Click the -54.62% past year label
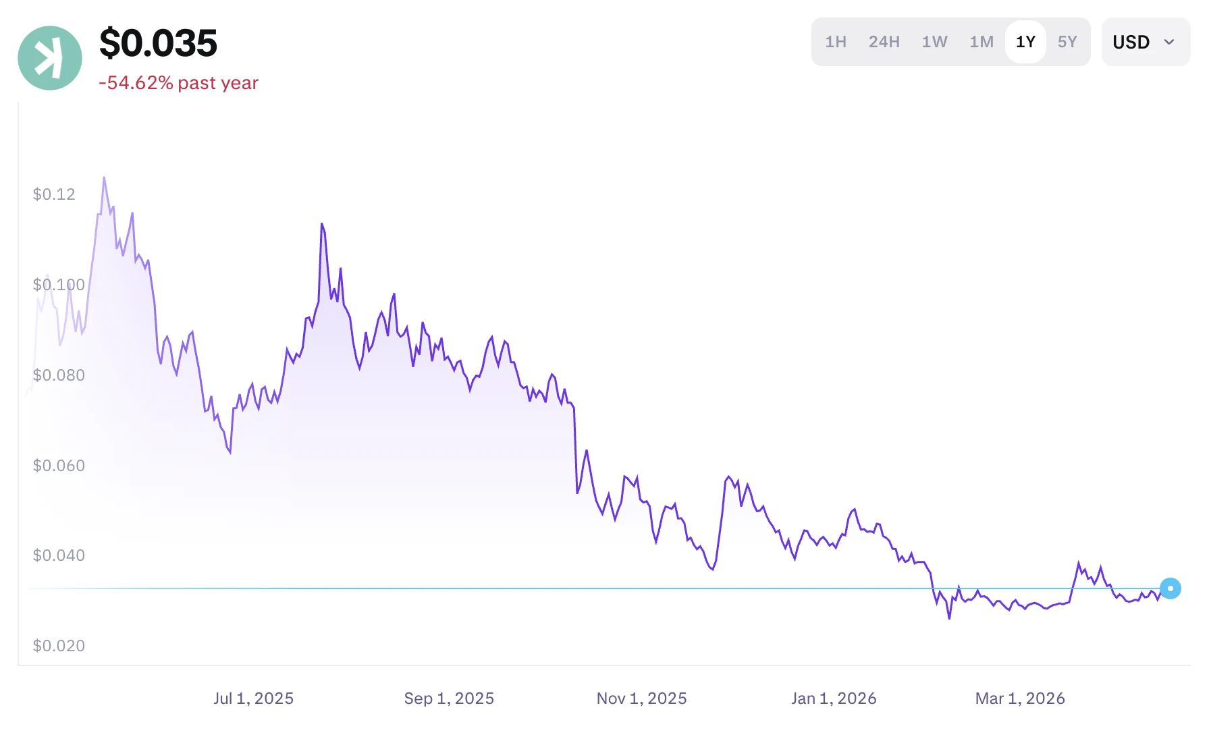 [178, 82]
